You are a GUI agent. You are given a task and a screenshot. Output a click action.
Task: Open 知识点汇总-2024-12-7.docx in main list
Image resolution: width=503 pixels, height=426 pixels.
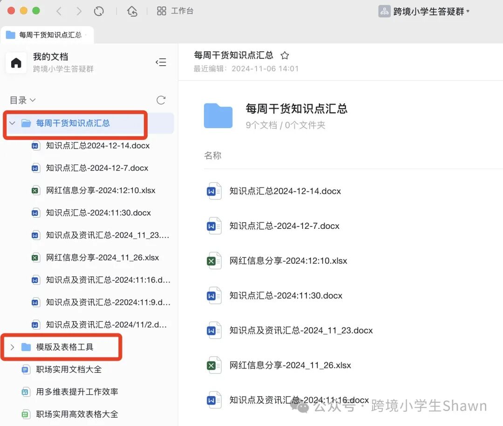pos(284,226)
